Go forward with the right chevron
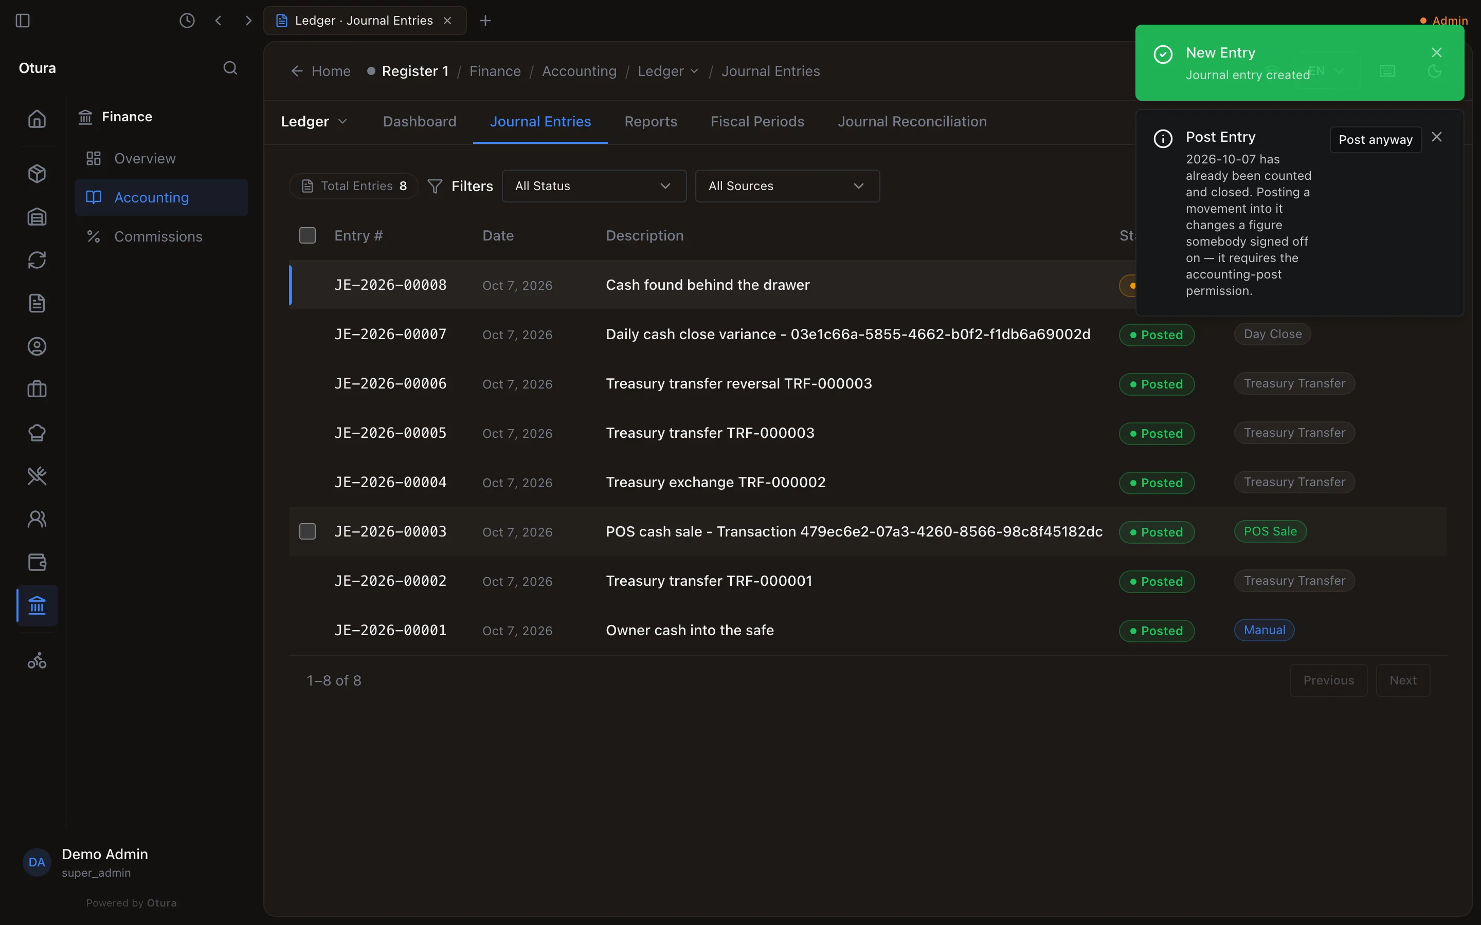This screenshot has width=1481, height=925. tap(248, 21)
